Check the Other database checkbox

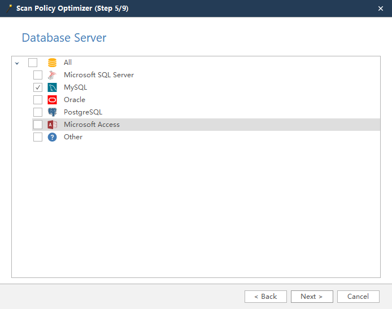38,137
